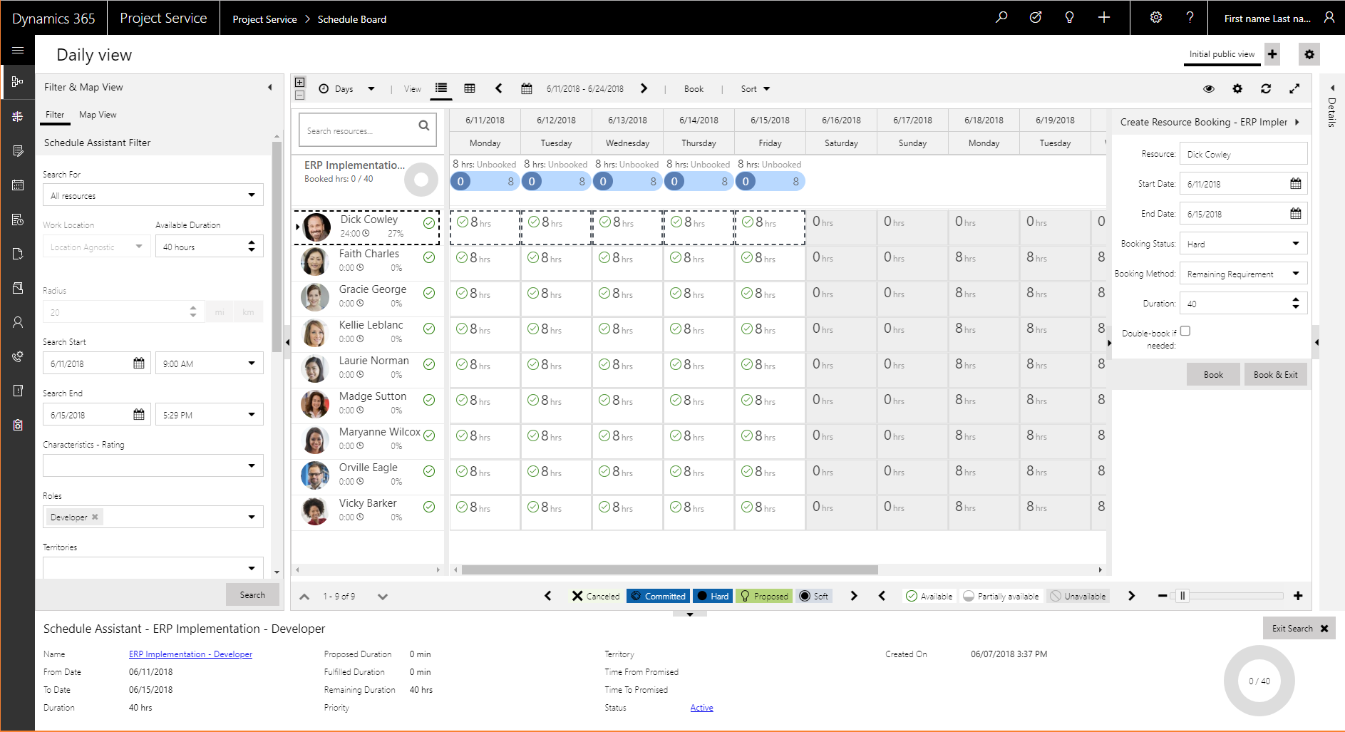Add a new board tab with plus
The image size is (1345, 732).
pos(1272,54)
